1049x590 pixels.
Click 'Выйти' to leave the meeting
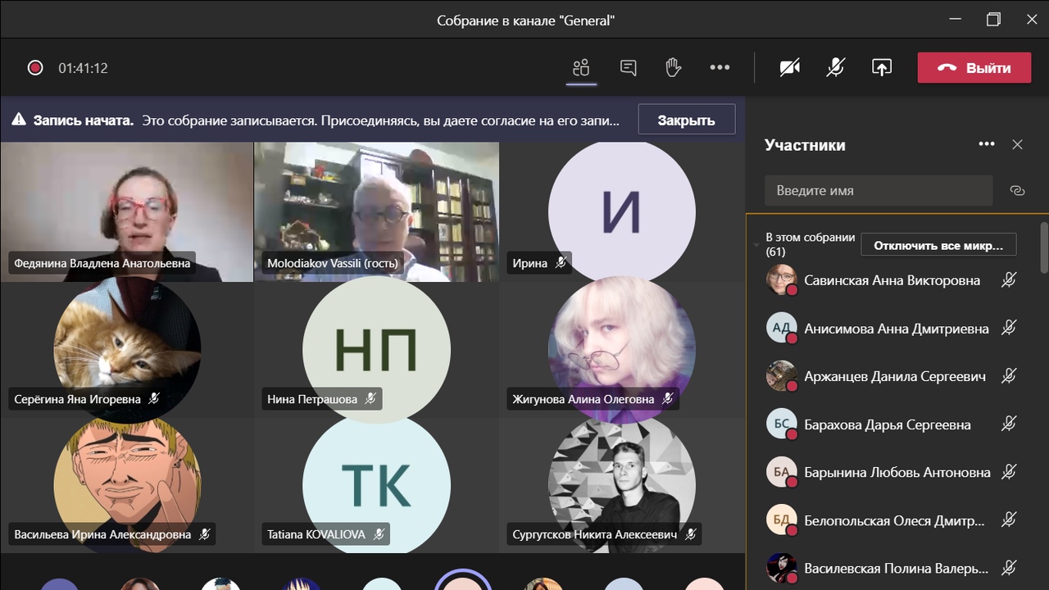click(974, 67)
